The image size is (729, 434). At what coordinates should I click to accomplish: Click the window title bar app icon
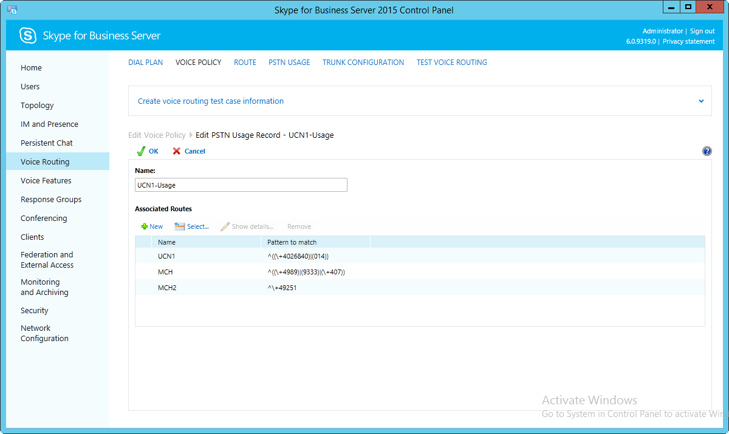(x=12, y=10)
